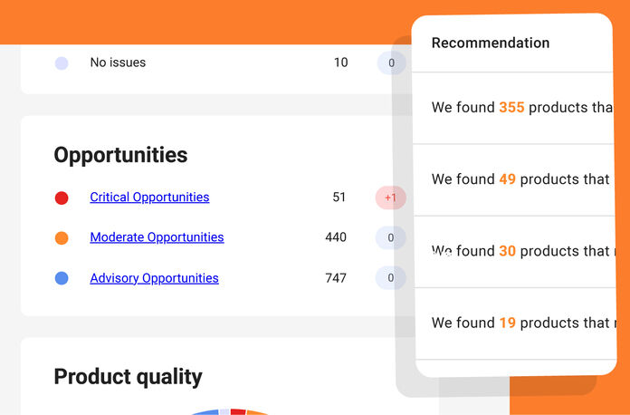Open the Advisory Opportunities link
Viewport: 630px width, 415px height.
tap(154, 278)
